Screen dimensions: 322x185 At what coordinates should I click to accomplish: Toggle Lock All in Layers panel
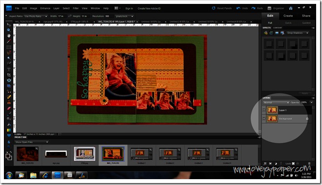coord(298,164)
